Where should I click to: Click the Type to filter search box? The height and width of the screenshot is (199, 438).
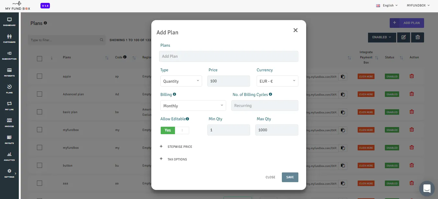(67, 40)
